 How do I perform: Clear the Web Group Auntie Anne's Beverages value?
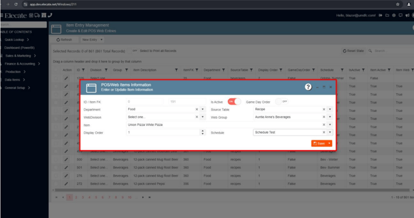point(324,117)
